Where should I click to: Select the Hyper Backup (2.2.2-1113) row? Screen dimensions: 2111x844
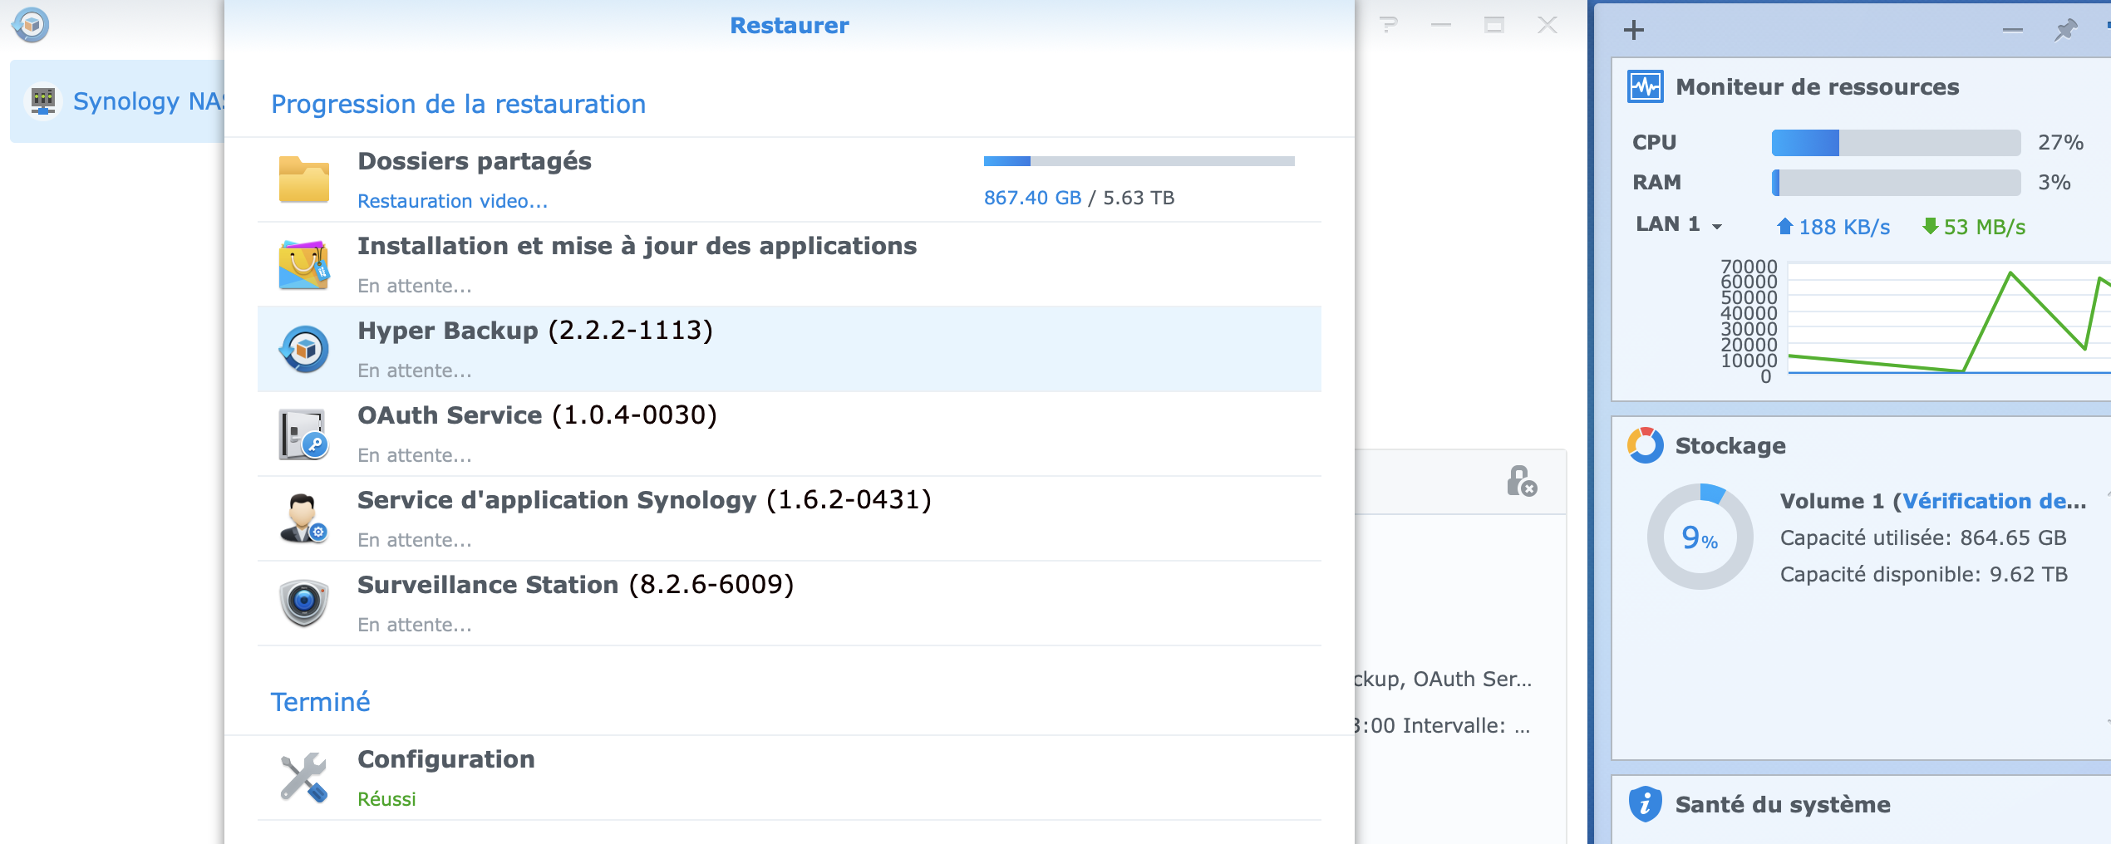[x=790, y=349]
